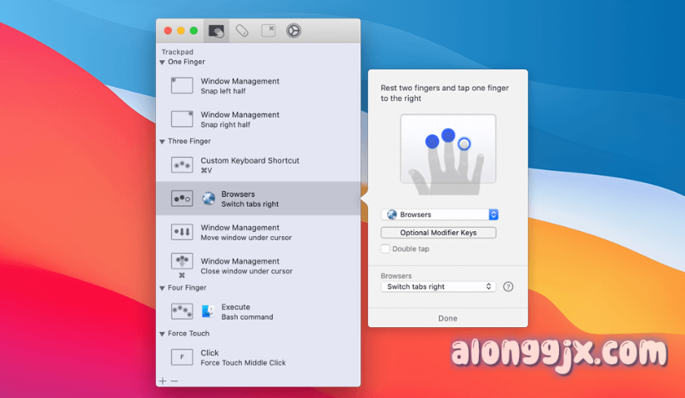Screen dimensions: 685x398
Task: Collapse the Three Finger section
Action: 163,142
